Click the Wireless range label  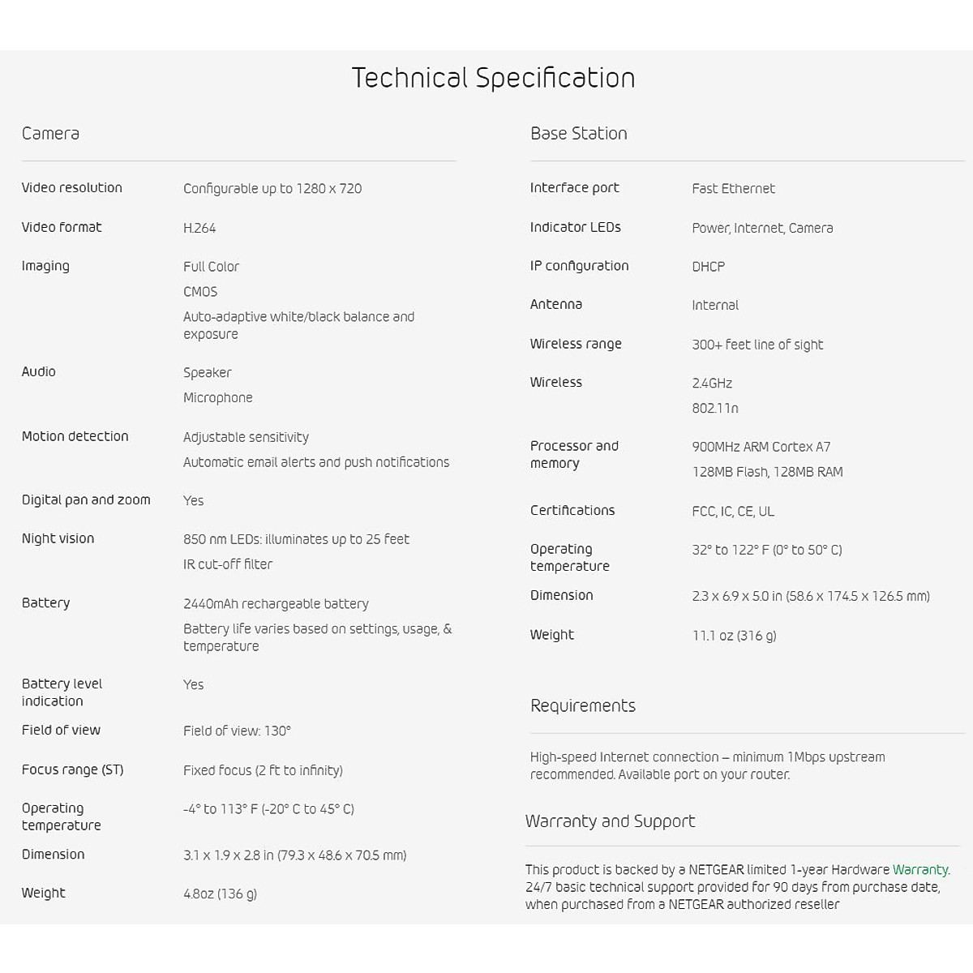(576, 344)
